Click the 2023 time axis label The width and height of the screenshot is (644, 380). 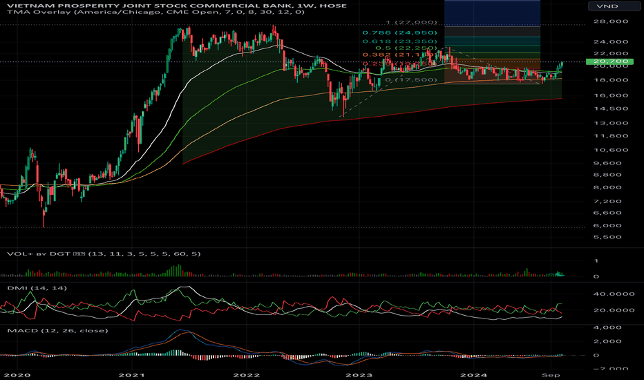[359, 375]
